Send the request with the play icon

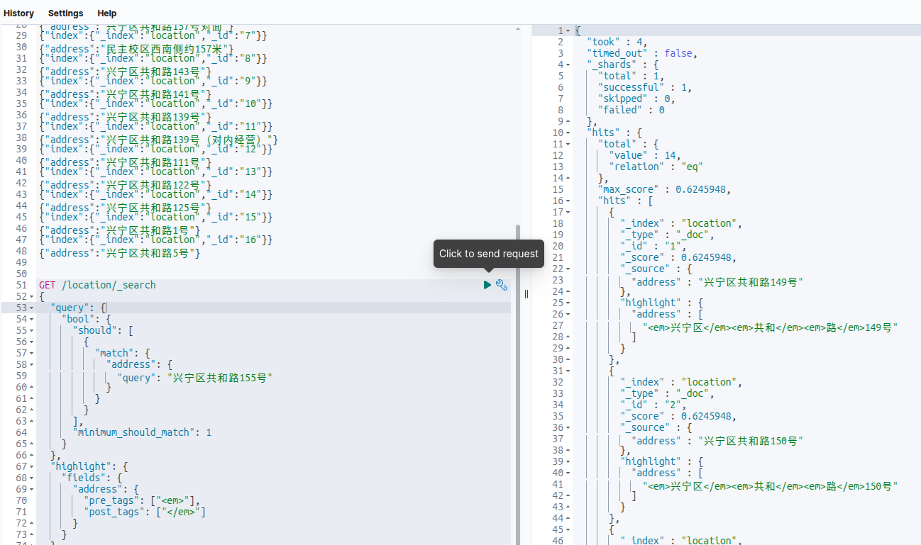(x=487, y=285)
